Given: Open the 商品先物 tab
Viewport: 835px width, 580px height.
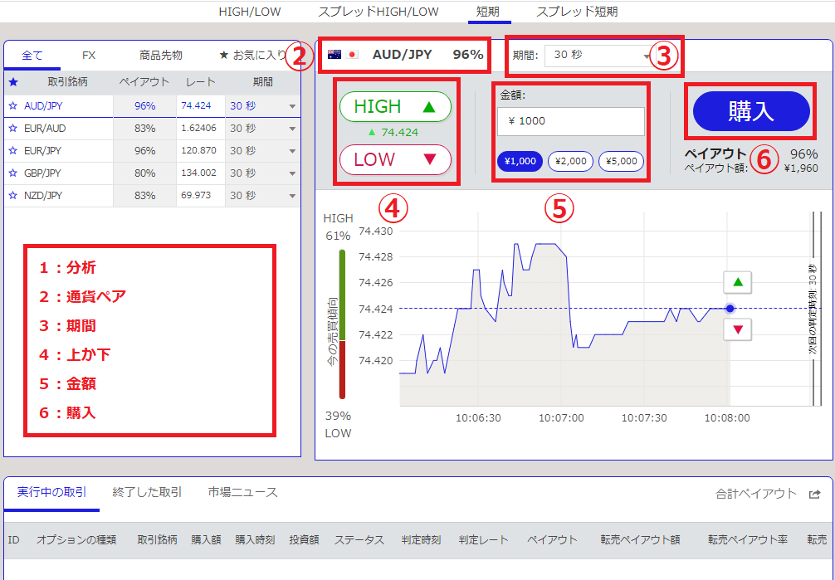Looking at the screenshot, I should 161,55.
